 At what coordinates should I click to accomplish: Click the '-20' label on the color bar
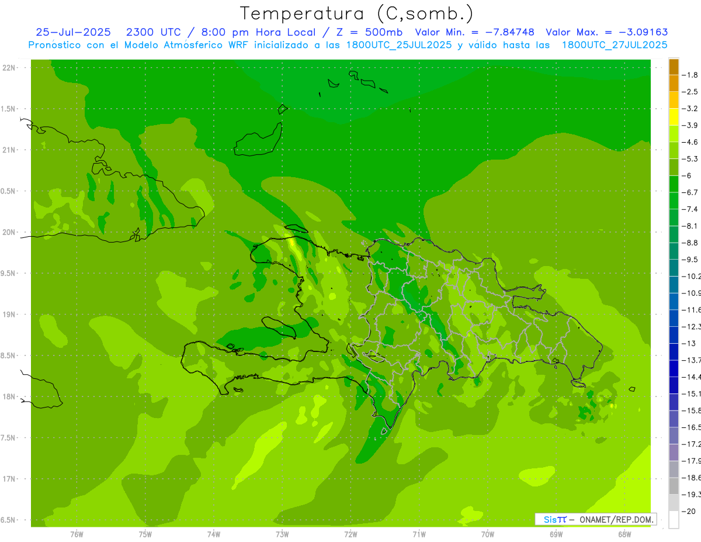click(690, 511)
